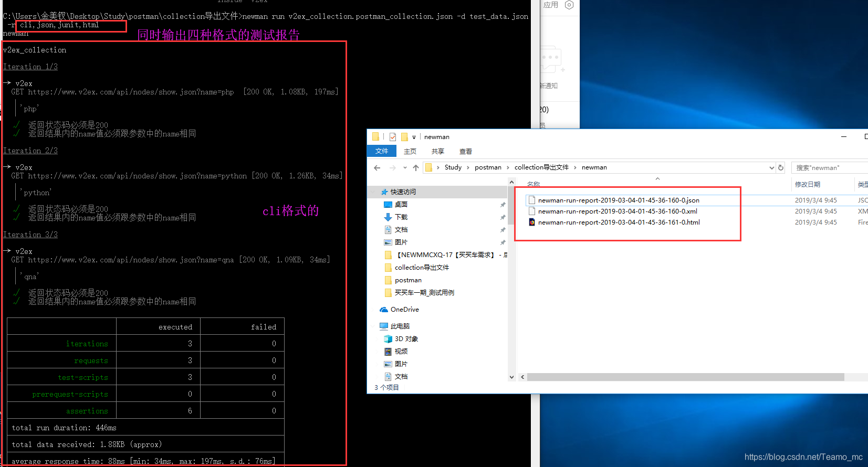
Task: Expand the chevron after postman breadcrumb
Action: [508, 168]
